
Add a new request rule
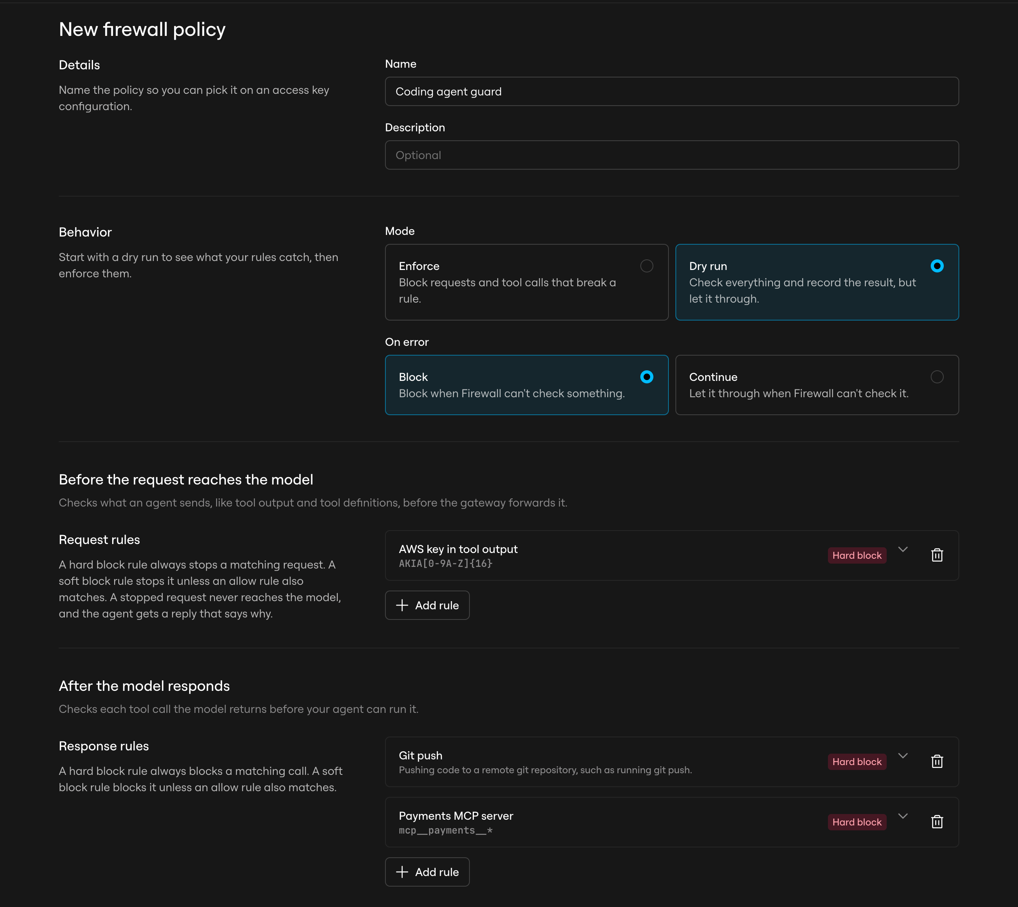(x=427, y=606)
